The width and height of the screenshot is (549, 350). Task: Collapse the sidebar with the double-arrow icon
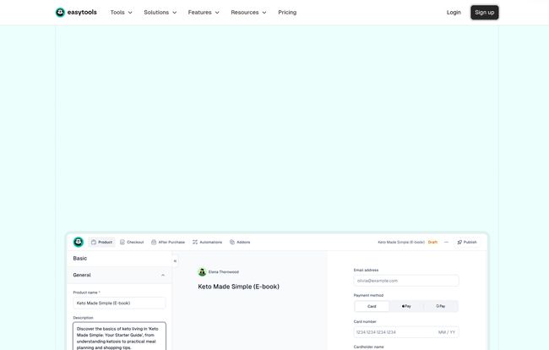coord(175,261)
